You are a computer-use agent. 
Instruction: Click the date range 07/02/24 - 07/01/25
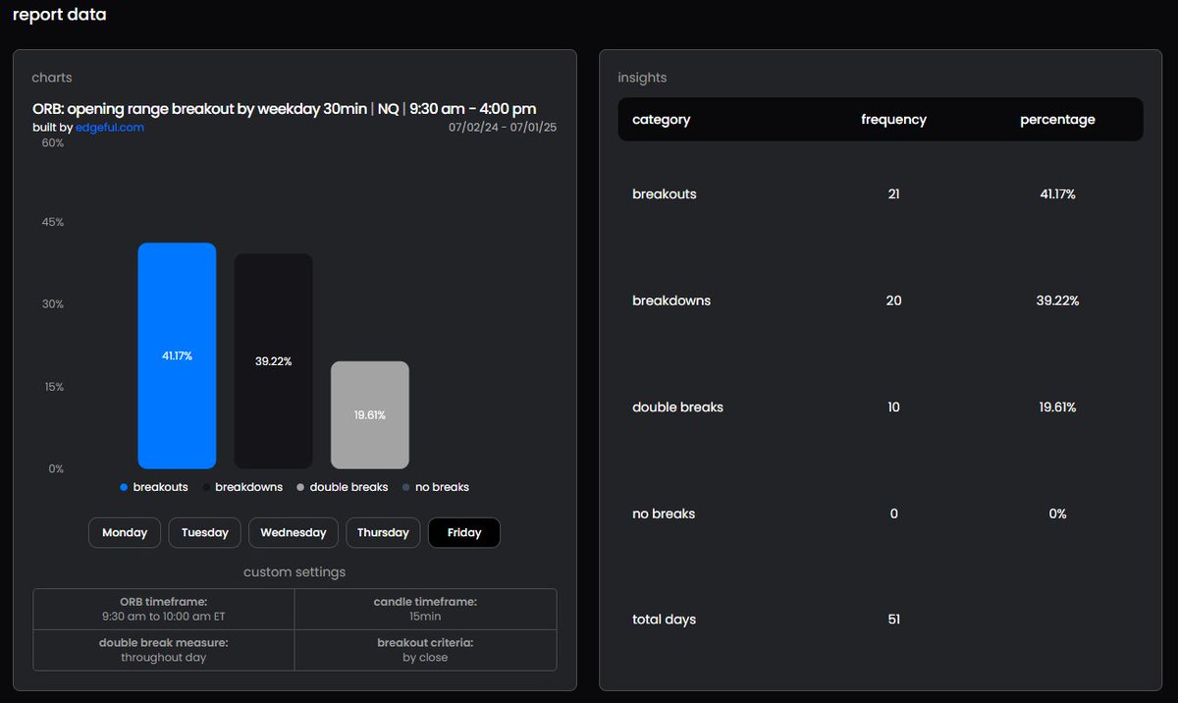[x=503, y=128]
